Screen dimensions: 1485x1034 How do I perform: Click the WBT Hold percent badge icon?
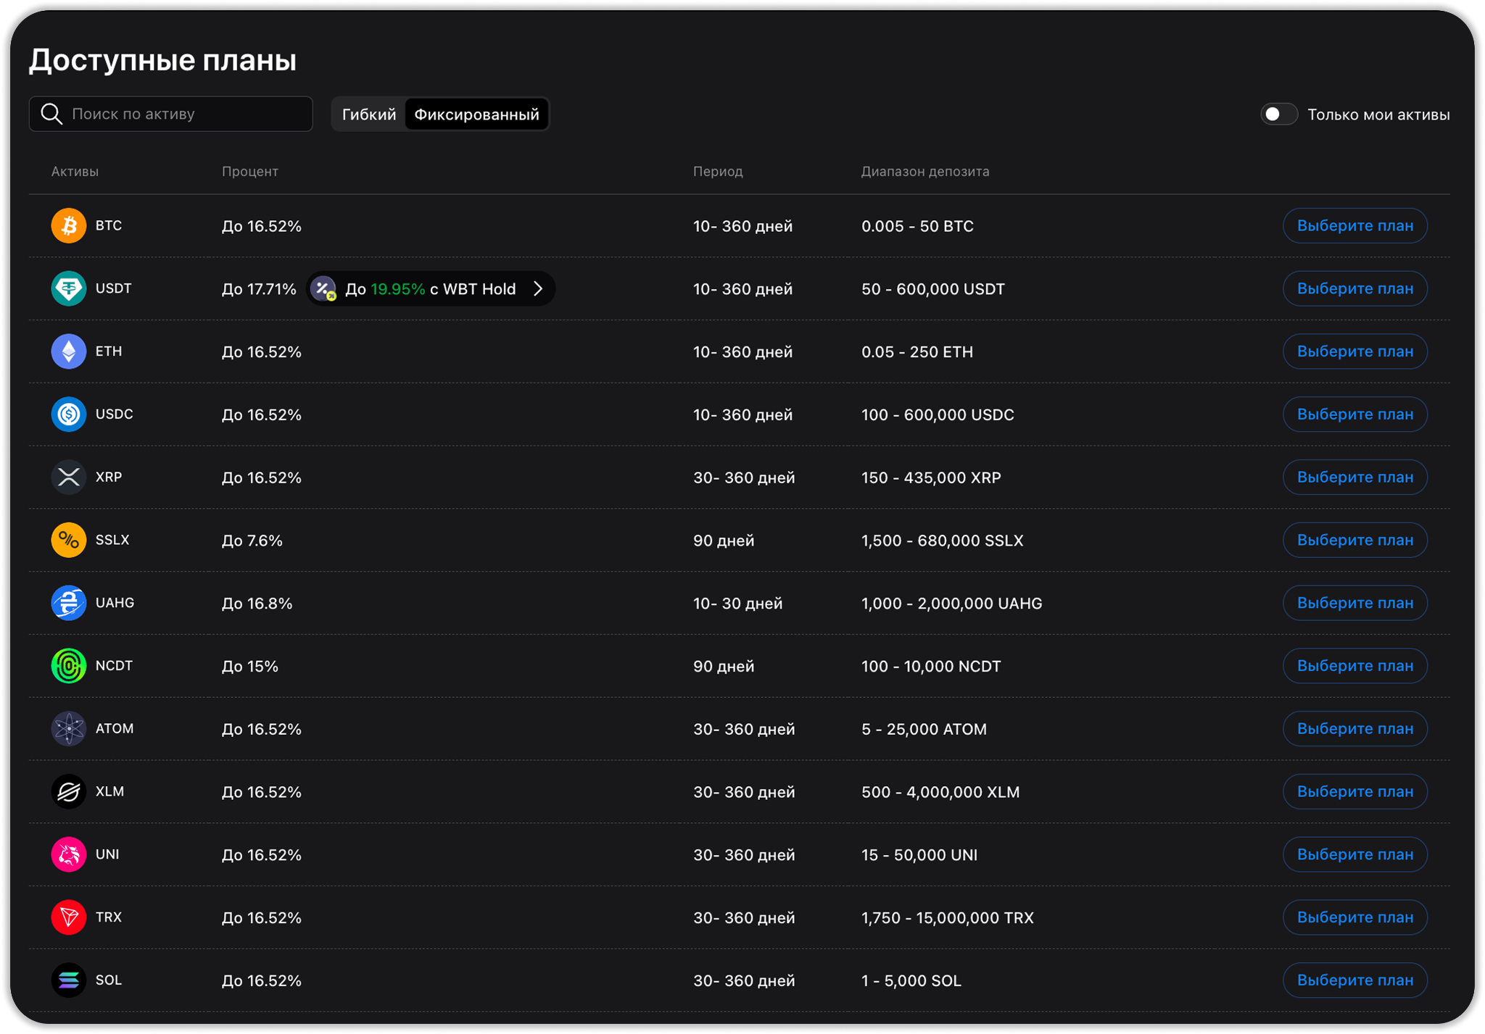(323, 289)
